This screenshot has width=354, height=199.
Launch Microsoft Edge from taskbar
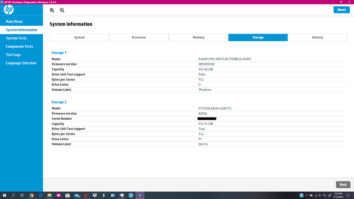click(41, 195)
